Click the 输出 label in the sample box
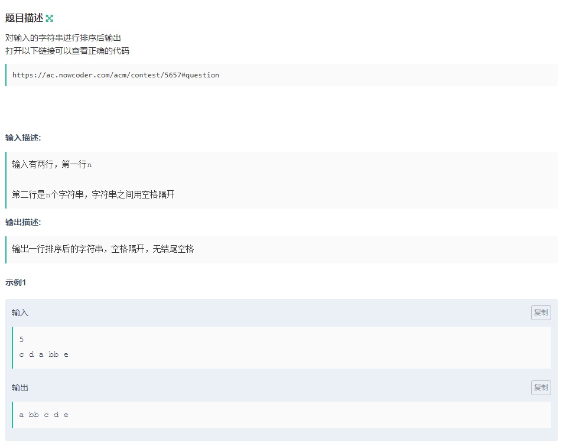The height and width of the screenshot is (446, 563). pyautogui.click(x=20, y=388)
